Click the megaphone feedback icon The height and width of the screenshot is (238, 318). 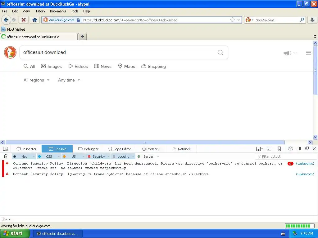(287, 53)
